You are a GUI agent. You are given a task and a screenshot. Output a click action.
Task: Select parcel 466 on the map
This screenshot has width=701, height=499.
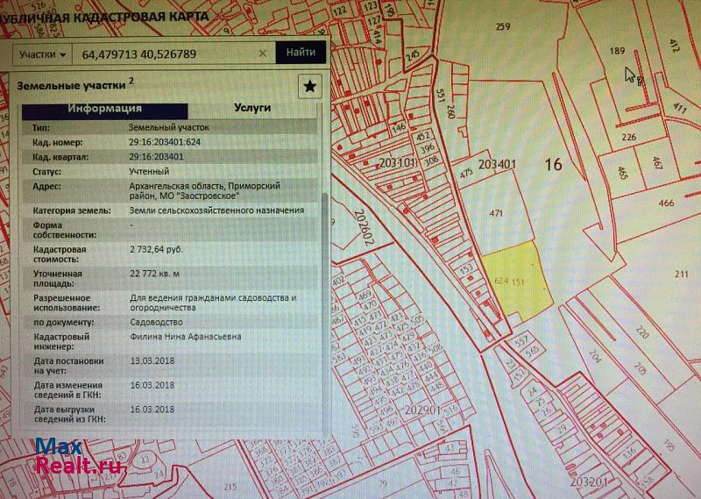coord(666,203)
